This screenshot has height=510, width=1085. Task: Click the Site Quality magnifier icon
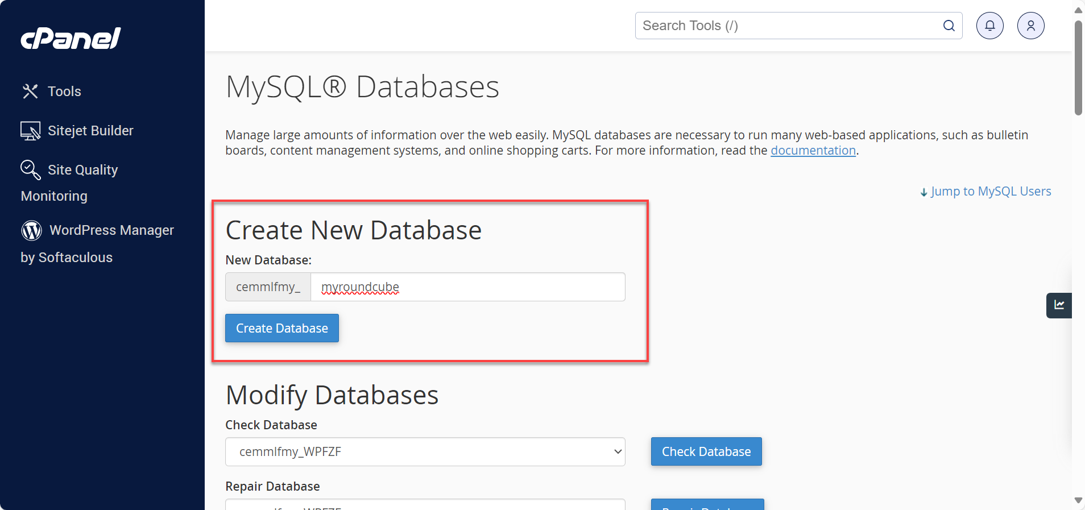pyautogui.click(x=31, y=169)
